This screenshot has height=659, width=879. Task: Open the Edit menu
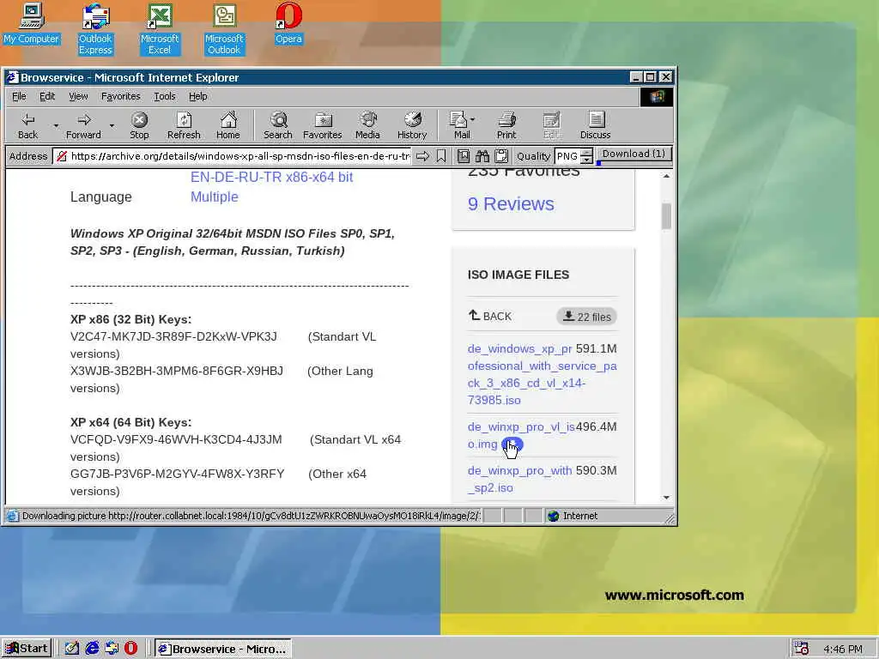click(47, 96)
